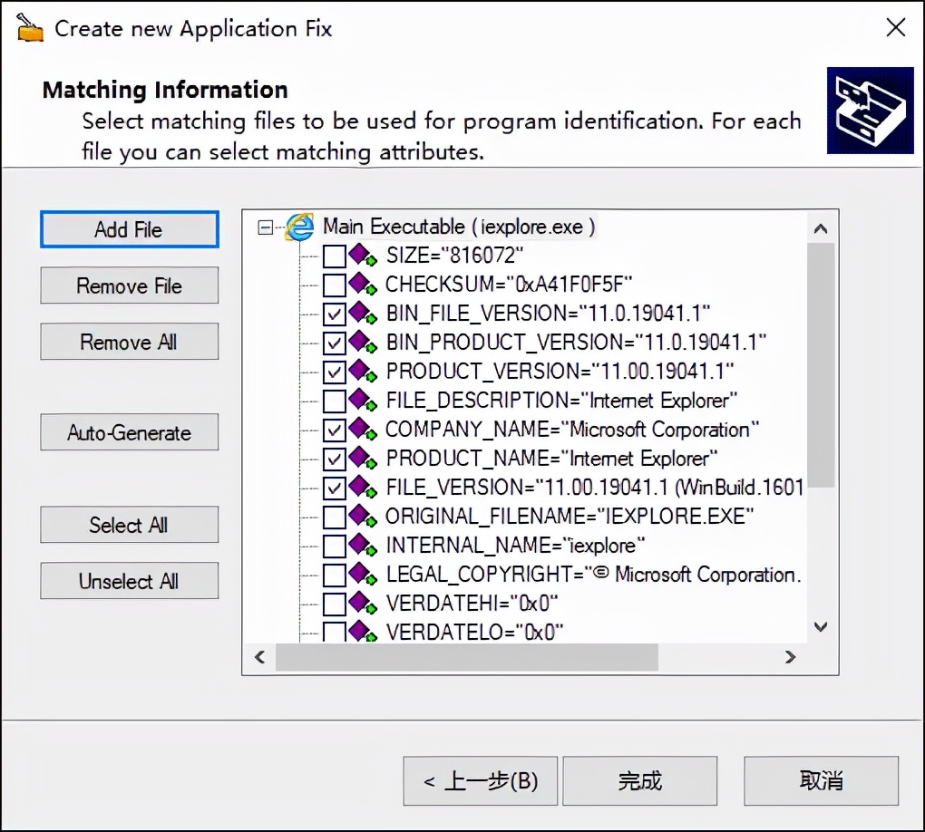Enable the INTERNAL_NAME checkbox
Viewport: 925px width, 832px height.
335,546
